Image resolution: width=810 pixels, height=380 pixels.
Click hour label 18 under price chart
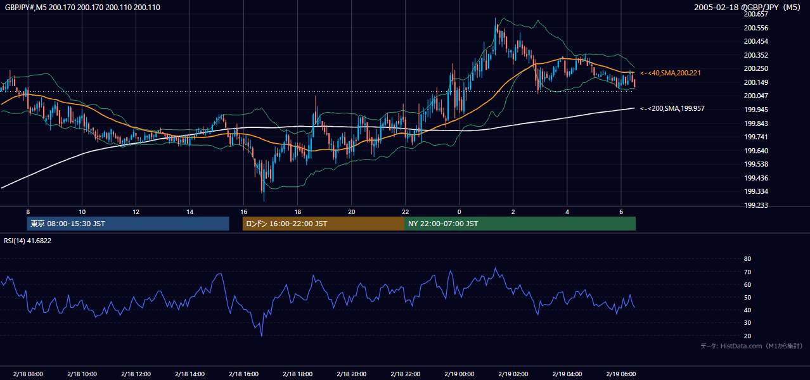pos(297,212)
